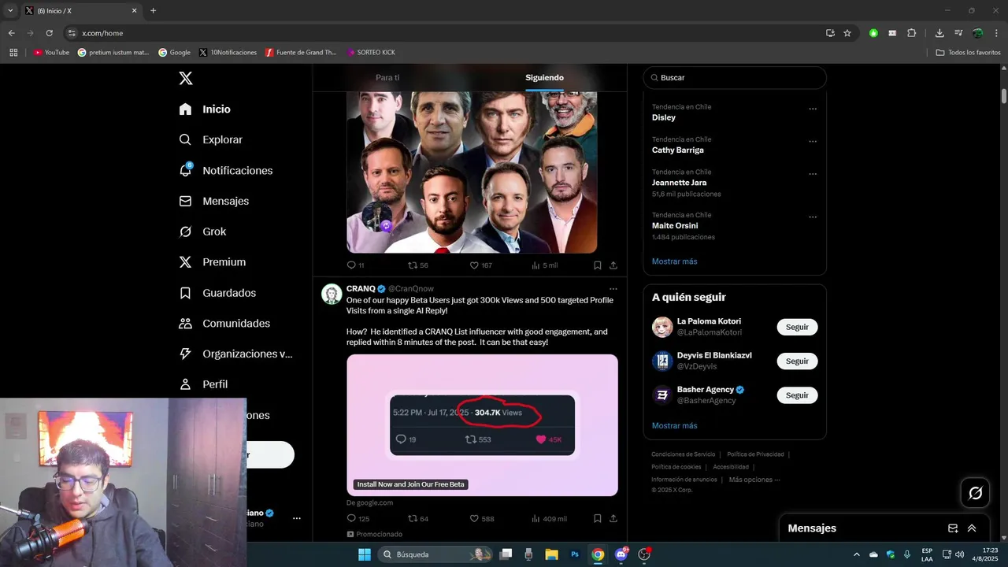Open File Explorer from taskbar

[x=551, y=554]
